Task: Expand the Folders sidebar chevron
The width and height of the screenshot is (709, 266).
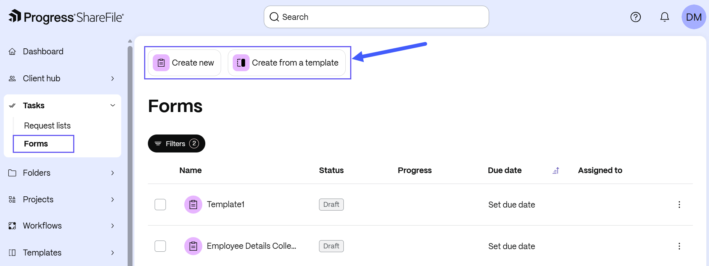Action: 113,173
